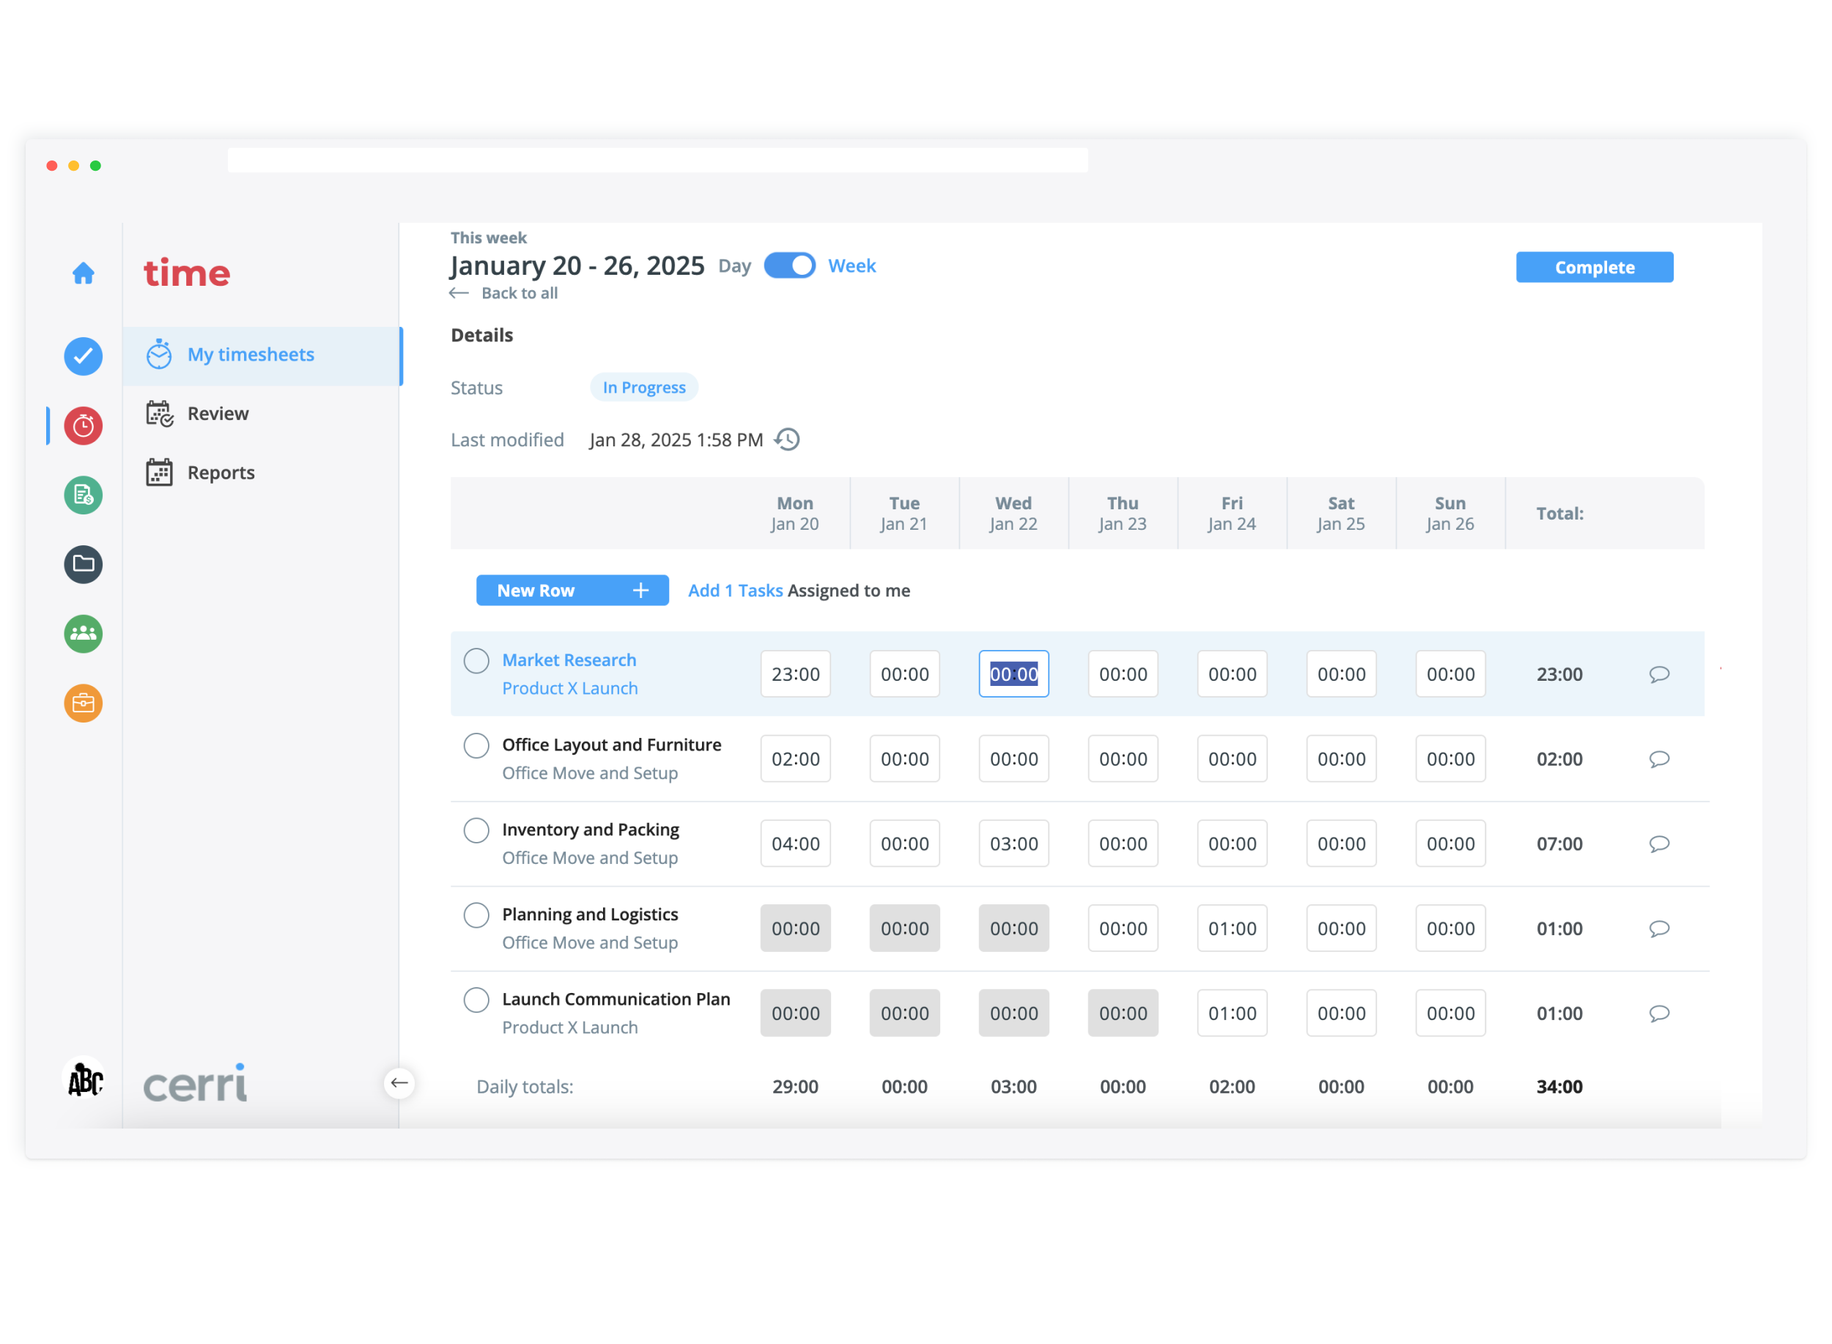View history icon next to last modified

[788, 439]
